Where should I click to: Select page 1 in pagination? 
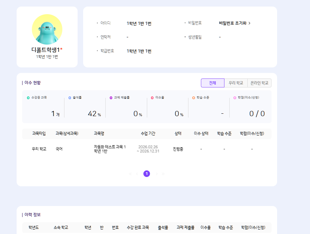tap(147, 174)
